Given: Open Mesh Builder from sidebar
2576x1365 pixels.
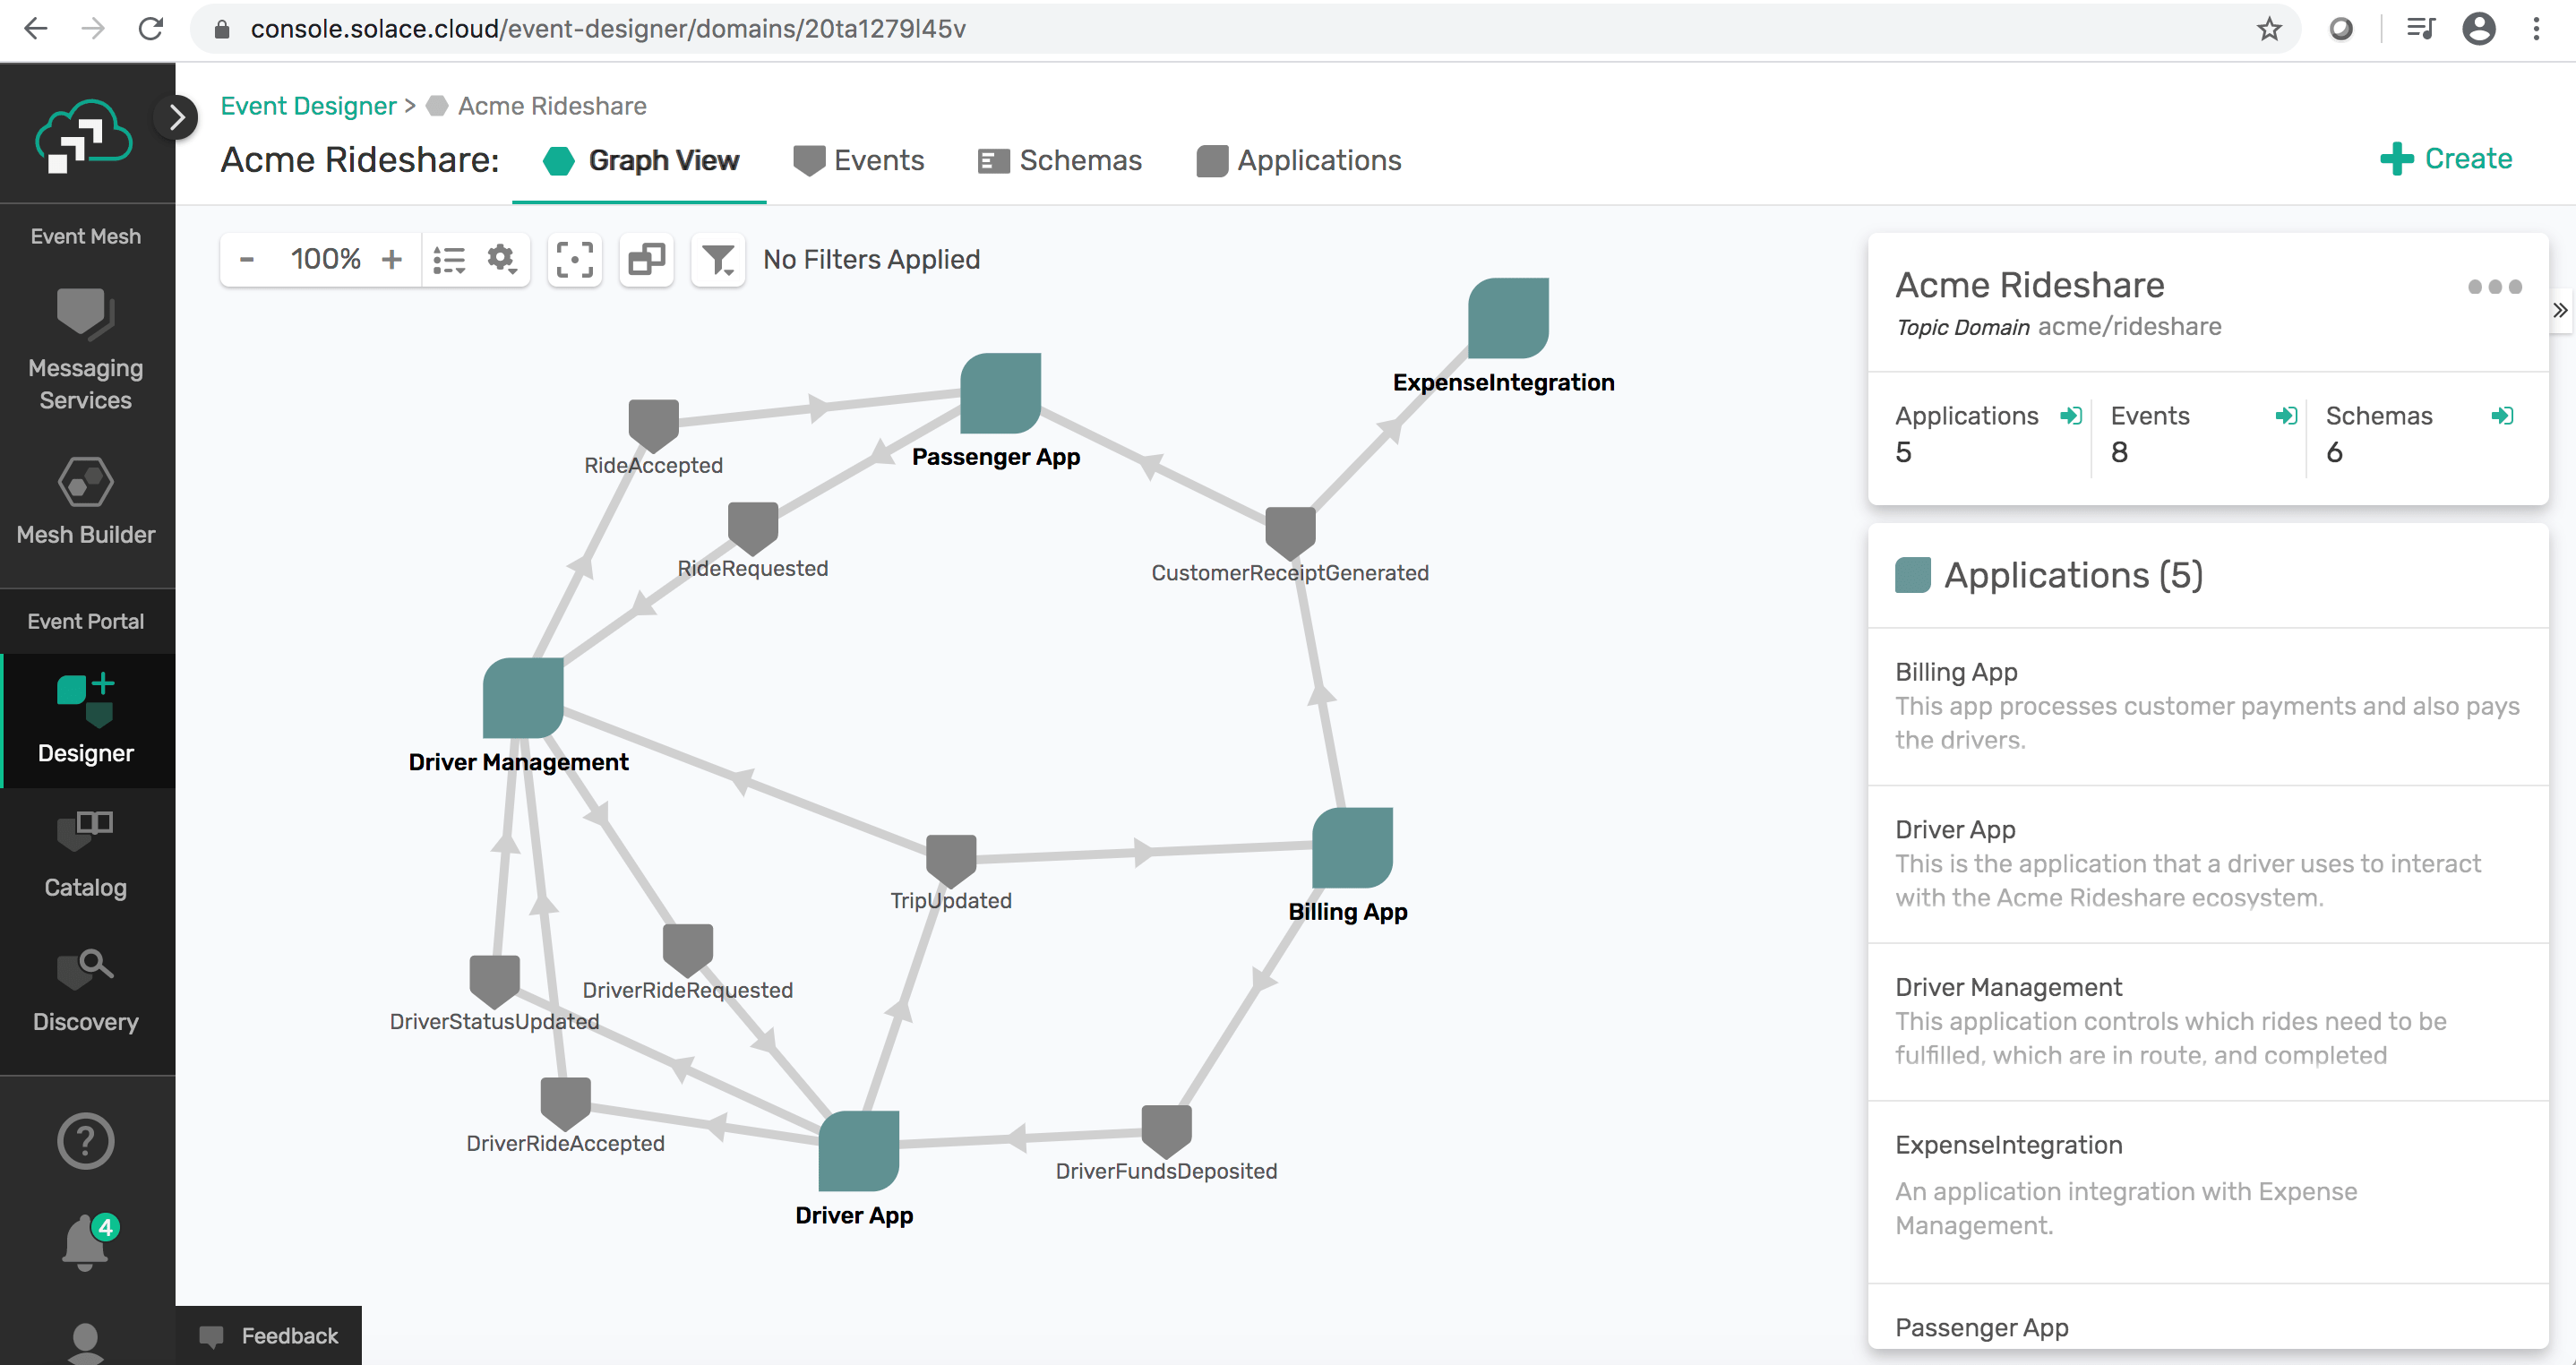Looking at the screenshot, I should click(x=86, y=502).
